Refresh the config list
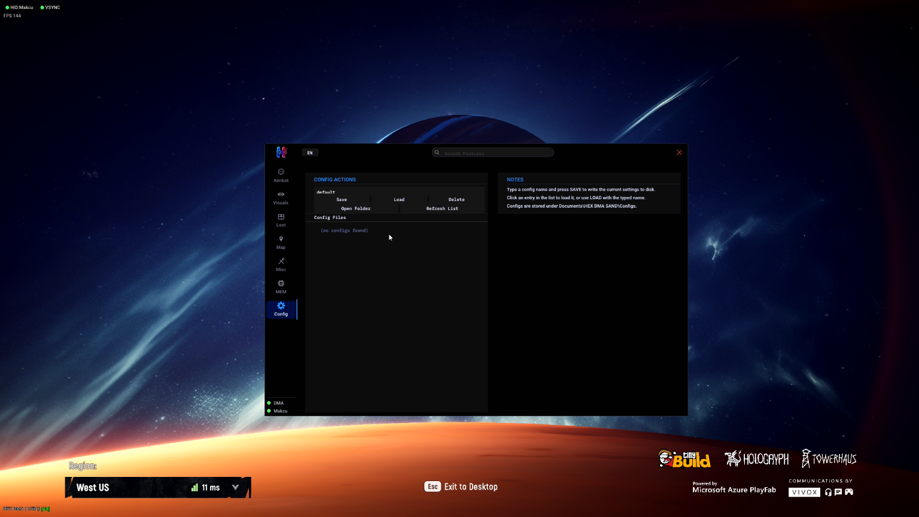The height and width of the screenshot is (517, 919). click(x=442, y=209)
